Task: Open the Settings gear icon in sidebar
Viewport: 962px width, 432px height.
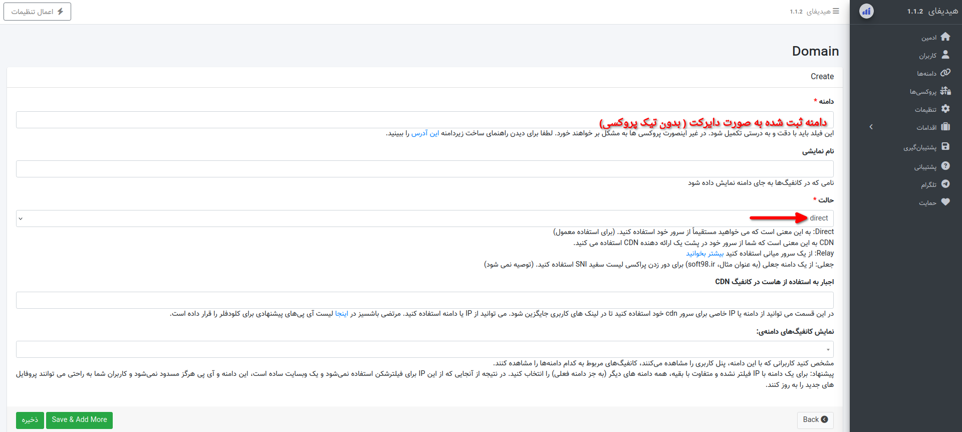Action: pos(945,109)
